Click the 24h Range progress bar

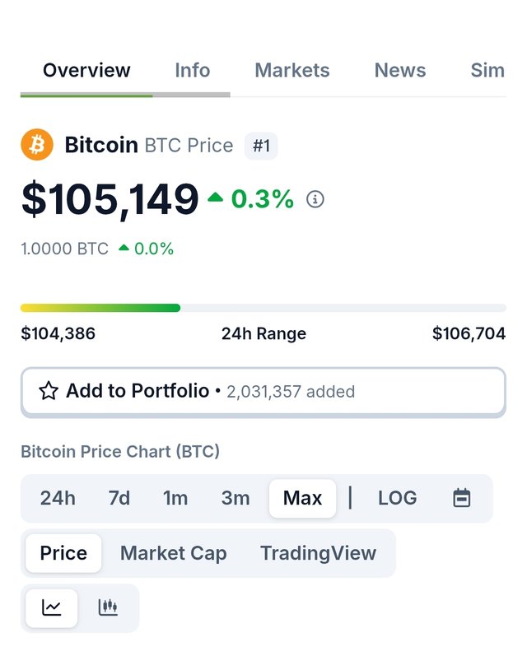(263, 308)
